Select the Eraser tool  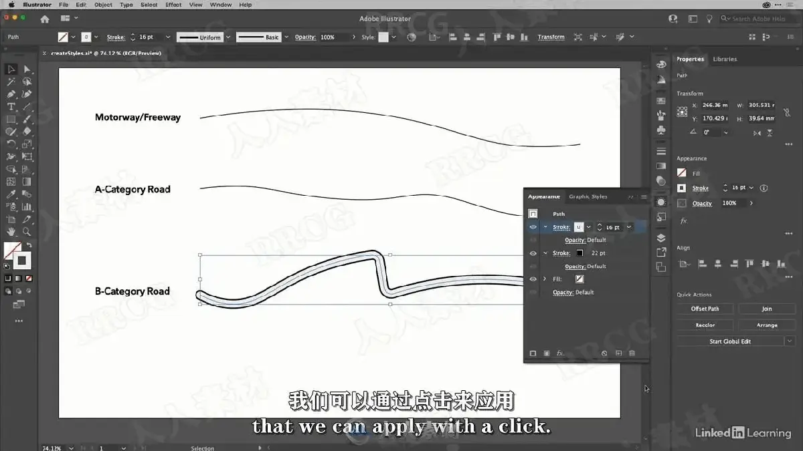click(27, 132)
